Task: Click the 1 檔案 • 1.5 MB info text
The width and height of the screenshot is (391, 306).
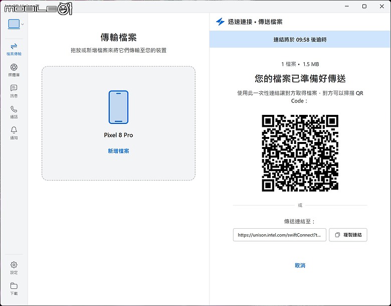Action: pyautogui.click(x=300, y=64)
